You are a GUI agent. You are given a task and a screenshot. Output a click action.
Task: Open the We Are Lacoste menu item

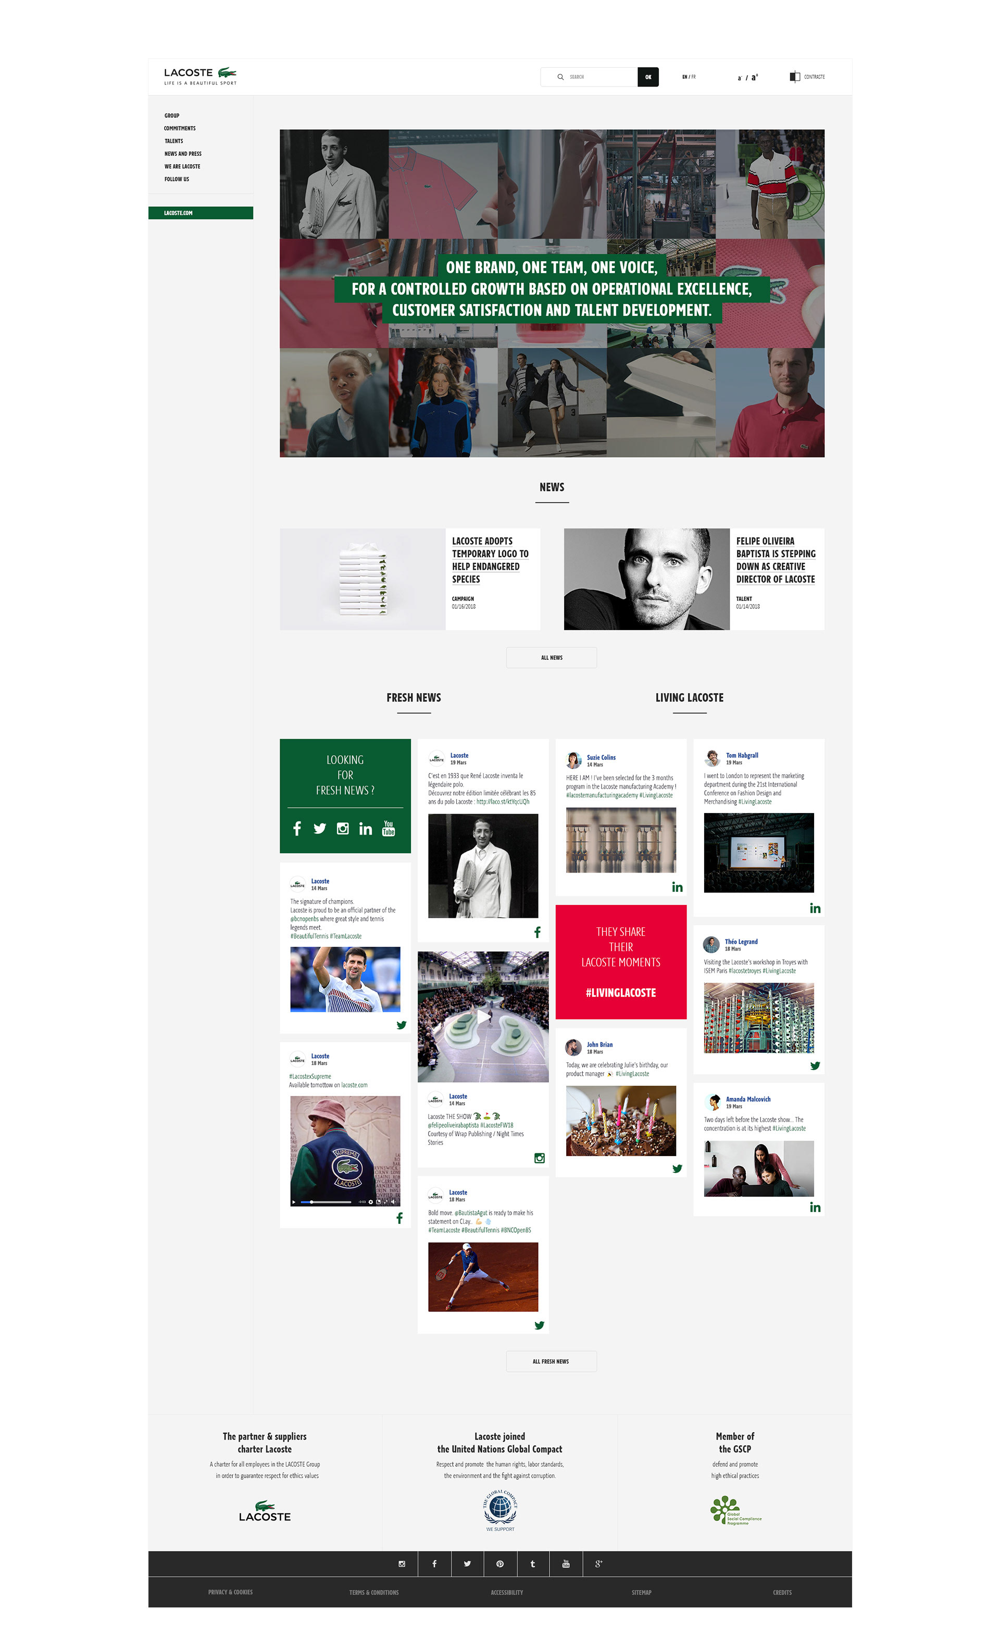182,166
